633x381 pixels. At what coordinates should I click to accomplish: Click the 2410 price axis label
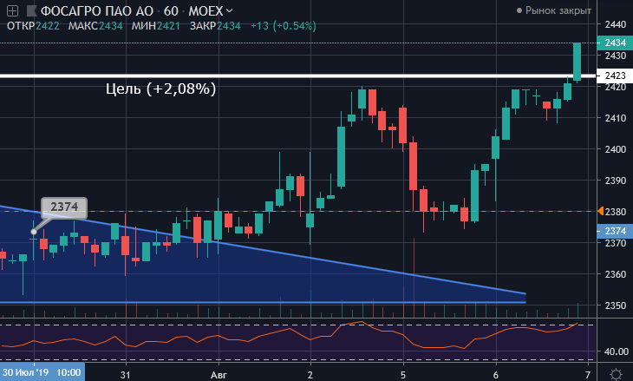coord(616,118)
